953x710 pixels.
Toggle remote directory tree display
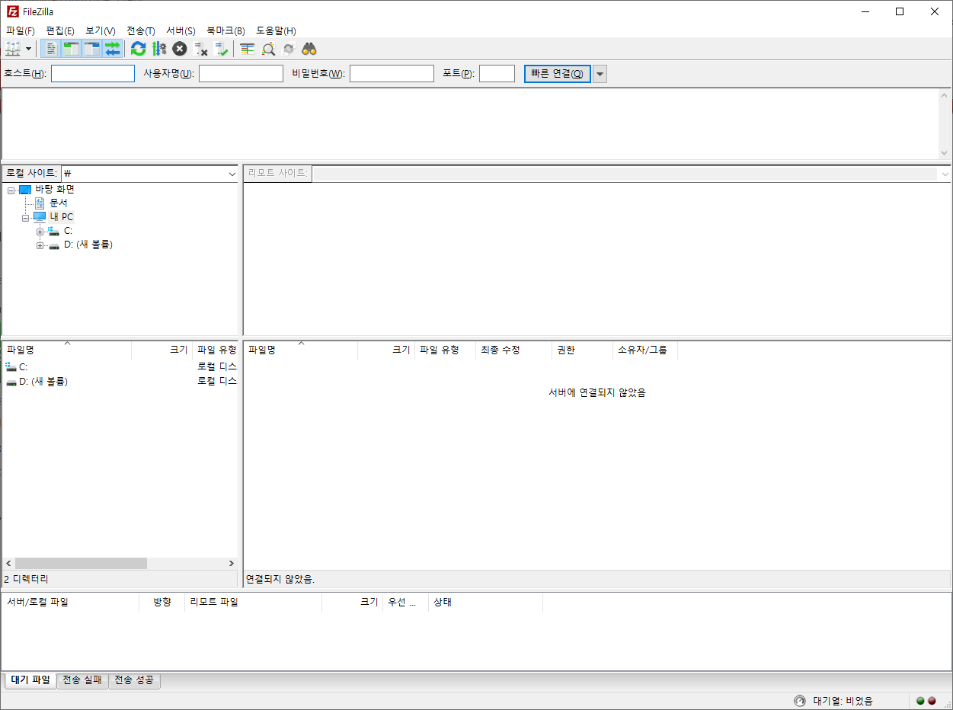click(x=91, y=49)
